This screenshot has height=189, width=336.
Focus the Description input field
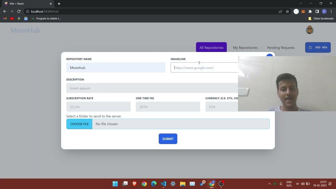pos(152,88)
